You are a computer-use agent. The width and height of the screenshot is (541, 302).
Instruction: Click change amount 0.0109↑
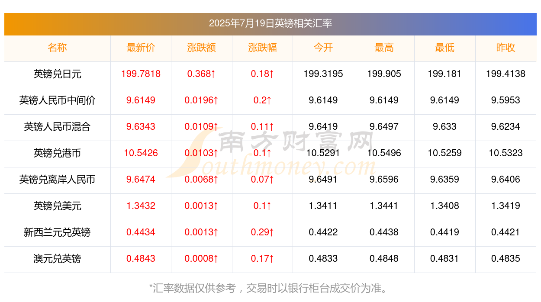pos(201,127)
